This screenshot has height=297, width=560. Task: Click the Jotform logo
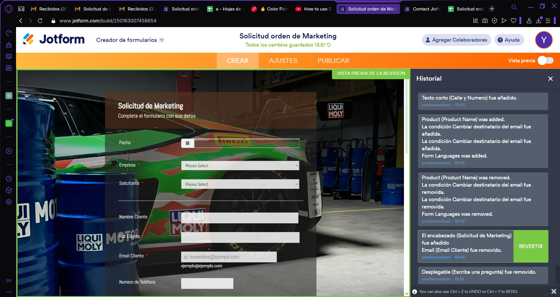point(54,39)
